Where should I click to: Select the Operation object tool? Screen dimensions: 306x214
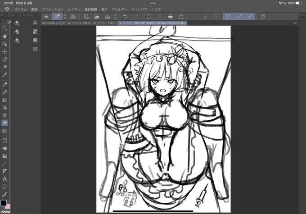pyautogui.click(x=4, y=44)
